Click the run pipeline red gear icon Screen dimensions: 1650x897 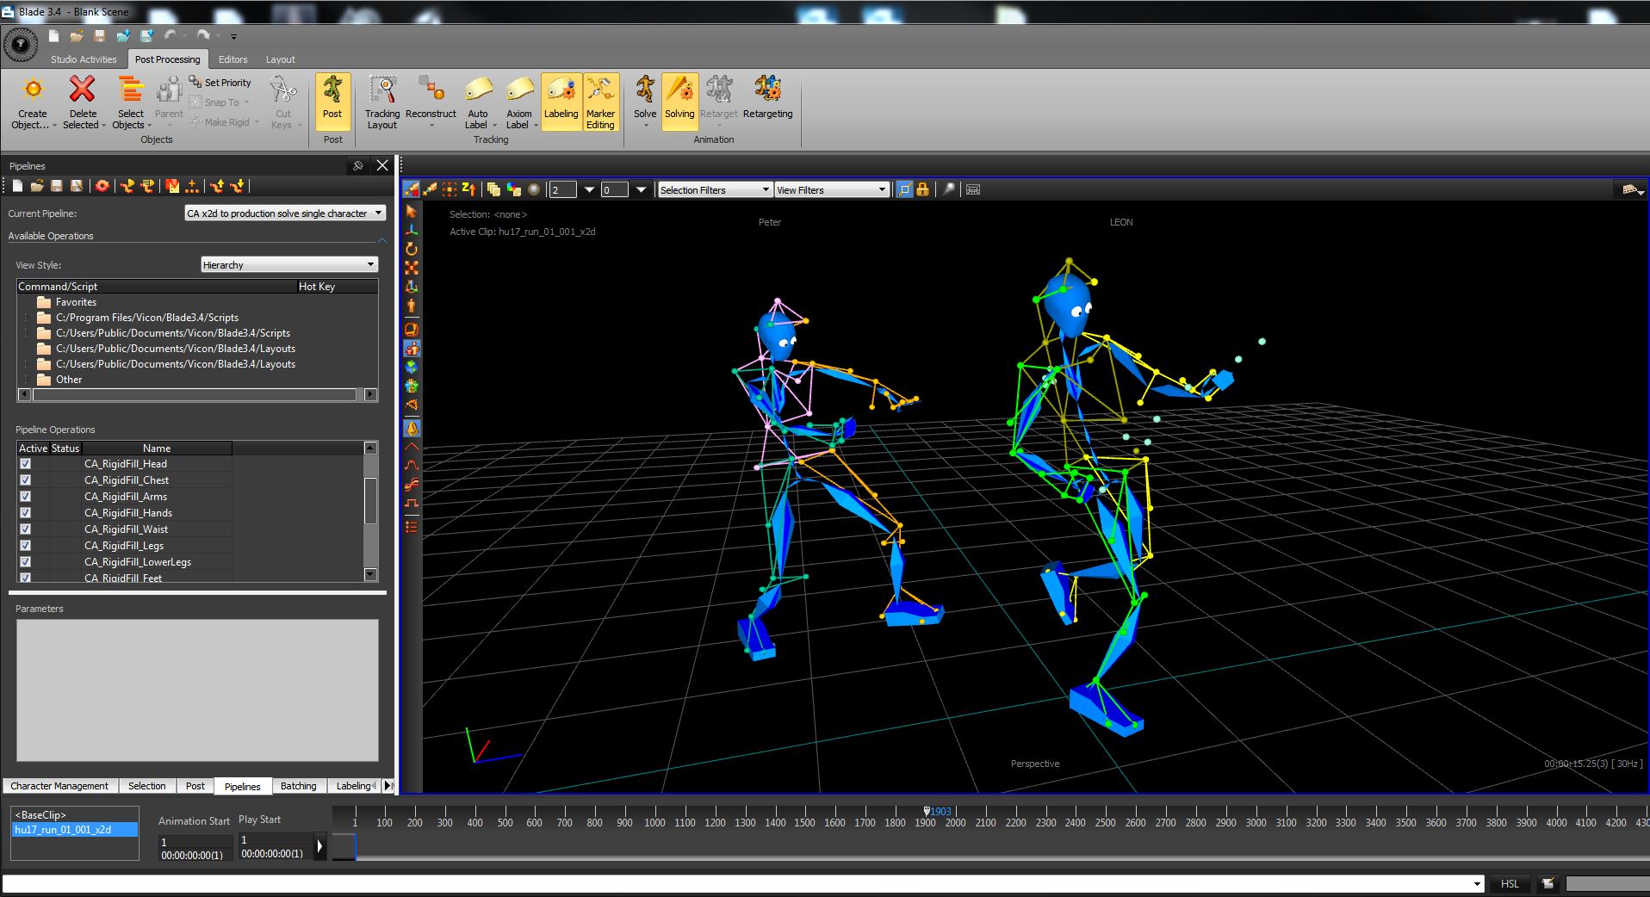[102, 186]
